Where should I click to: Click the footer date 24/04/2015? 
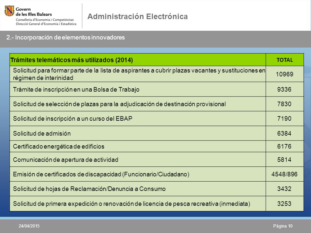click(x=29, y=226)
